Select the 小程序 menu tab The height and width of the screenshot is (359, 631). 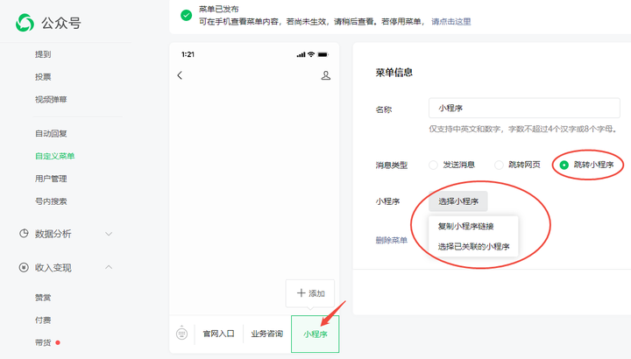(315, 334)
